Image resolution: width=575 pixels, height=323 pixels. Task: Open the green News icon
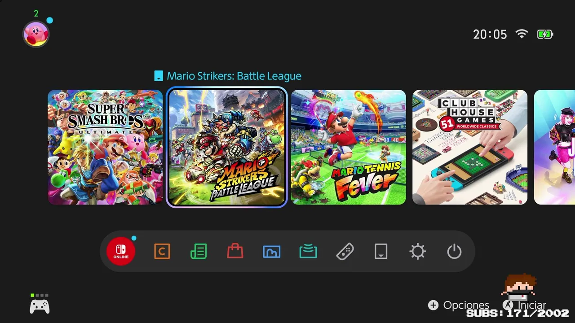coord(199,252)
